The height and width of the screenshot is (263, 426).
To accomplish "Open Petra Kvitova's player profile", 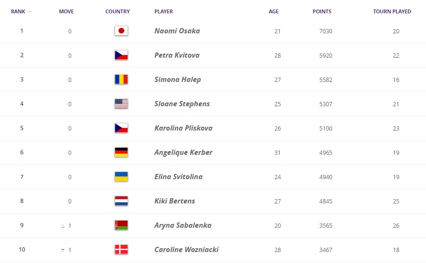I will pos(177,55).
